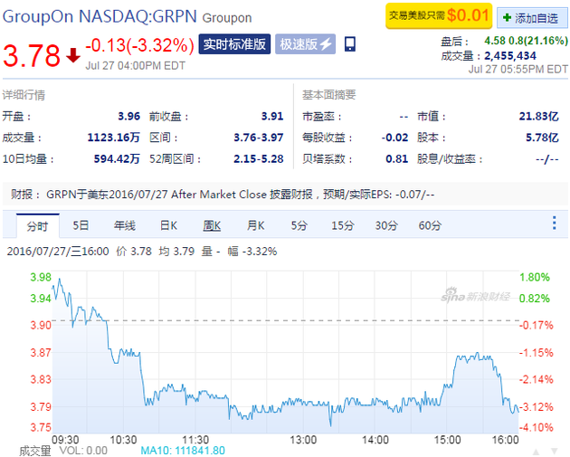Click the current price 3.78
The width and height of the screenshot is (570, 457).
coord(32,55)
